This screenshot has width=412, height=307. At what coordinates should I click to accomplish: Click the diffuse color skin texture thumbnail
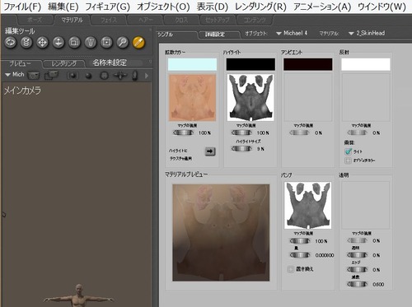pos(193,98)
